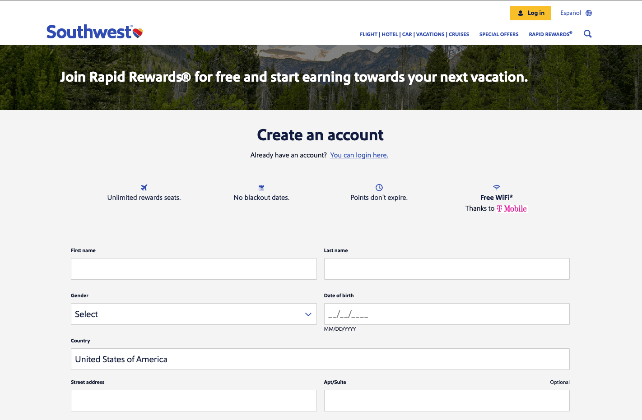Click the yellow Log in button
This screenshot has height=420, width=642.
point(530,13)
